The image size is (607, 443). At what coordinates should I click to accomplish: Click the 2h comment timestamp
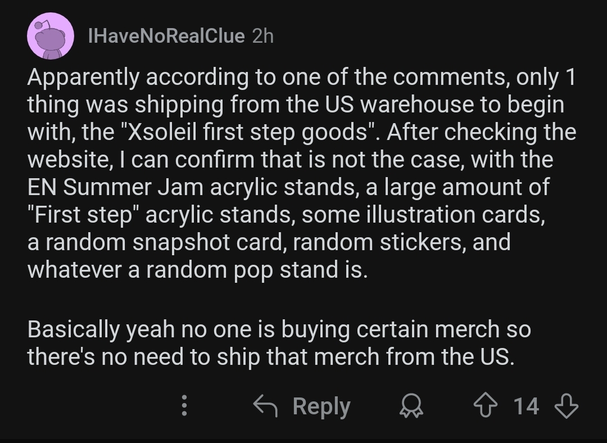click(x=262, y=36)
